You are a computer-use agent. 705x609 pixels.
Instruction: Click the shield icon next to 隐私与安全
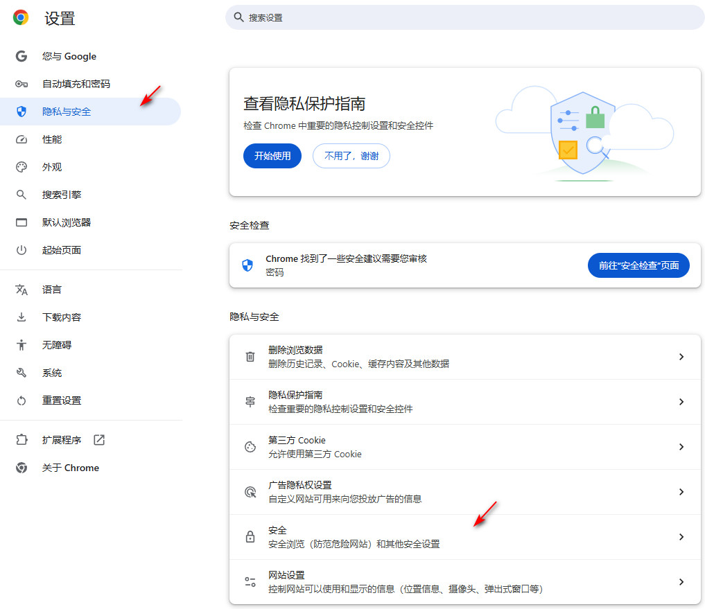[x=21, y=112]
